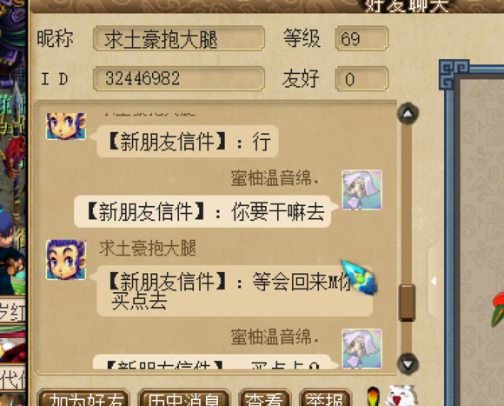Click the message bubble 你要干嘛去
This screenshot has width=504, height=406.
202,212
